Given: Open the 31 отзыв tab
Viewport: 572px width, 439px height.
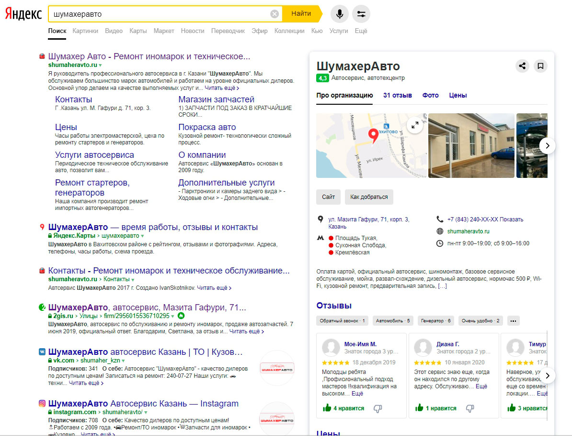Looking at the screenshot, I should point(397,95).
